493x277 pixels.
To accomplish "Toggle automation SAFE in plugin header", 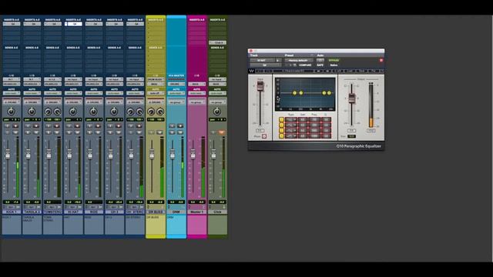I will pos(320,65).
